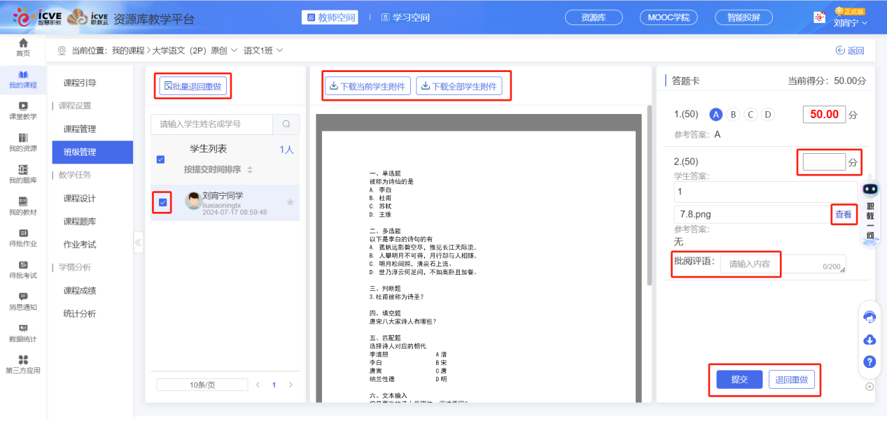This screenshot has height=421, width=887.
Task: Uncheck the checkbox beside 刘肖宁同学
Action: coord(162,203)
